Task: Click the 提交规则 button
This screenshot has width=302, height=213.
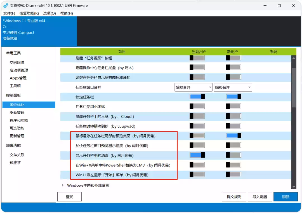Action: (234, 196)
